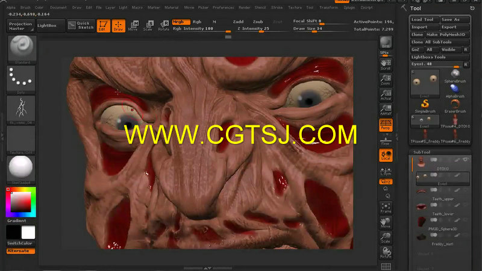Click the Rotate view icon above the grid
This screenshot has height=271, width=482.
click(x=386, y=253)
